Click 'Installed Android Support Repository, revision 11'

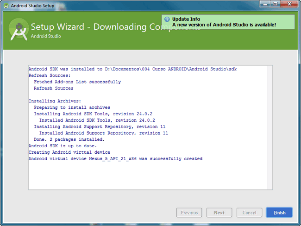tap(104, 133)
